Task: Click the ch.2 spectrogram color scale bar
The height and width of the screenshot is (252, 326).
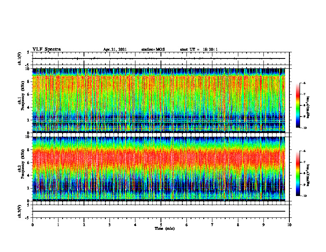Action: 298,173
